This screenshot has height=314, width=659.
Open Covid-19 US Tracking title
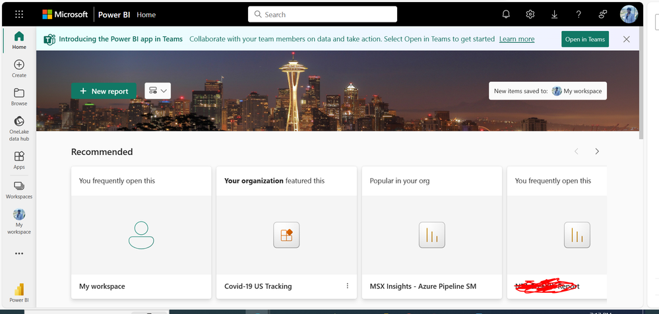[258, 286]
